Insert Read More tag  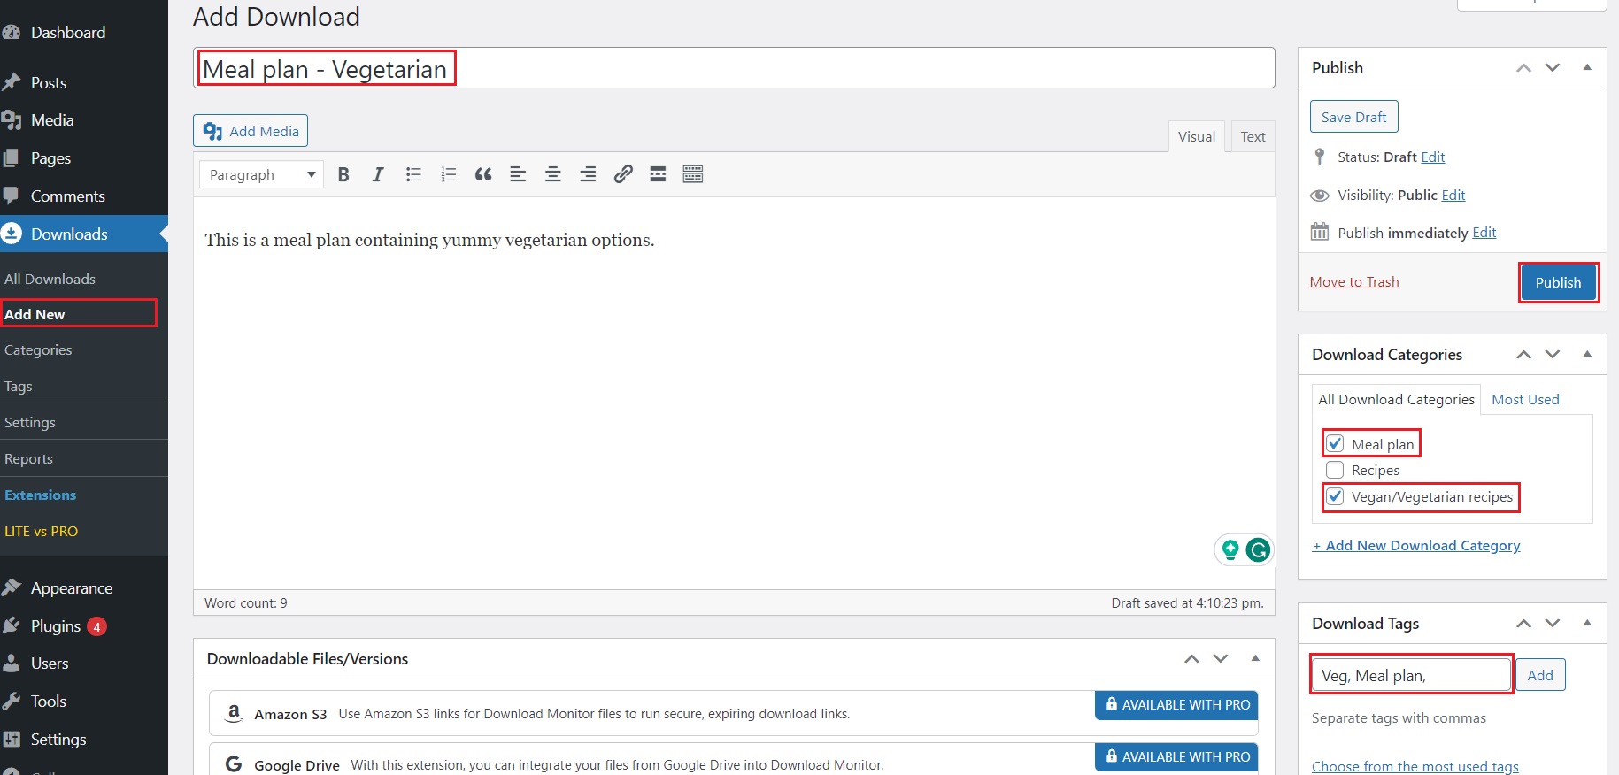coord(658,174)
